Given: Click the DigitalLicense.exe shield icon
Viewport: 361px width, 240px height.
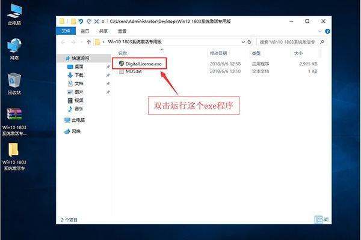Looking at the screenshot, I should (122, 64).
